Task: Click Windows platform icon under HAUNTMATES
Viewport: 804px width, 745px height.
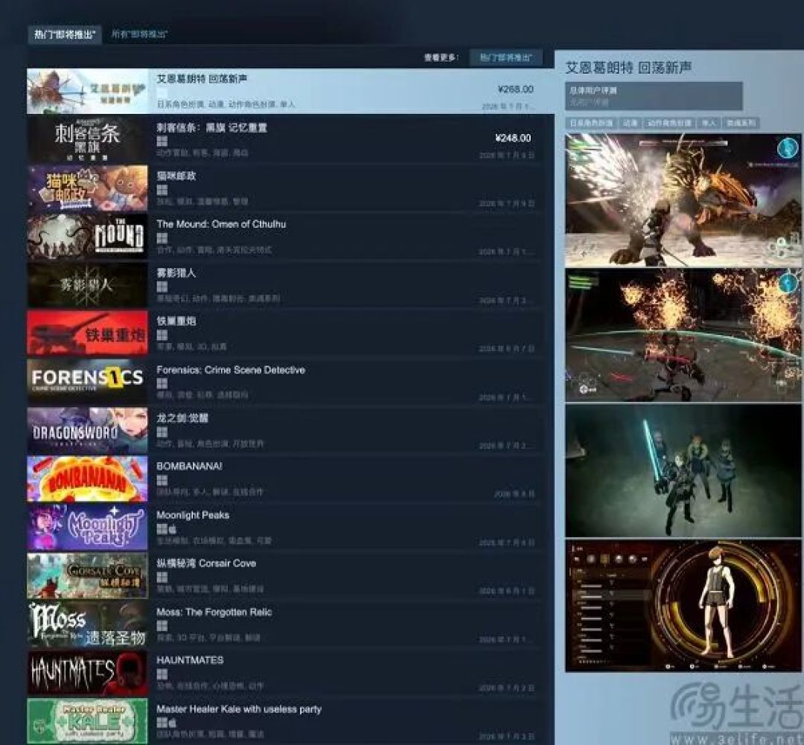Action: pyautogui.click(x=162, y=674)
